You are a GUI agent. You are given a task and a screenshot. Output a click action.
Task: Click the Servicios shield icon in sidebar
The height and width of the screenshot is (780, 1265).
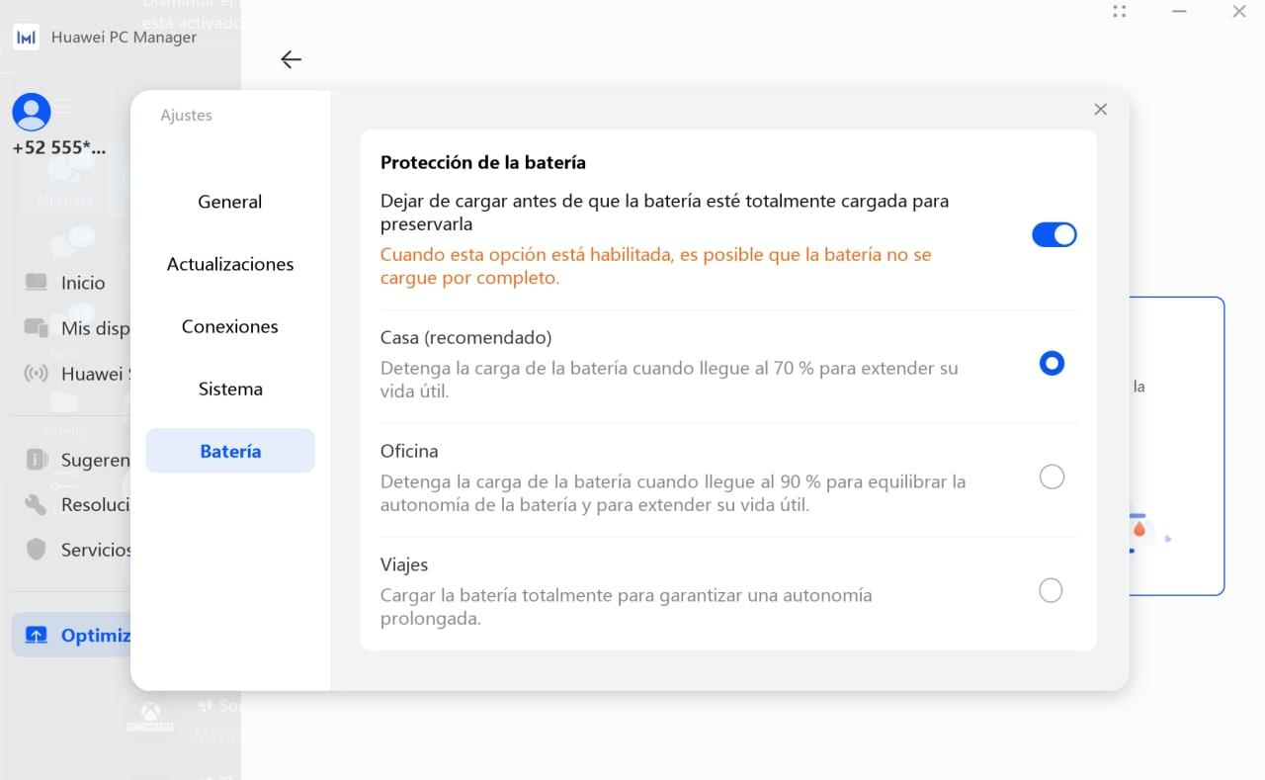37,550
